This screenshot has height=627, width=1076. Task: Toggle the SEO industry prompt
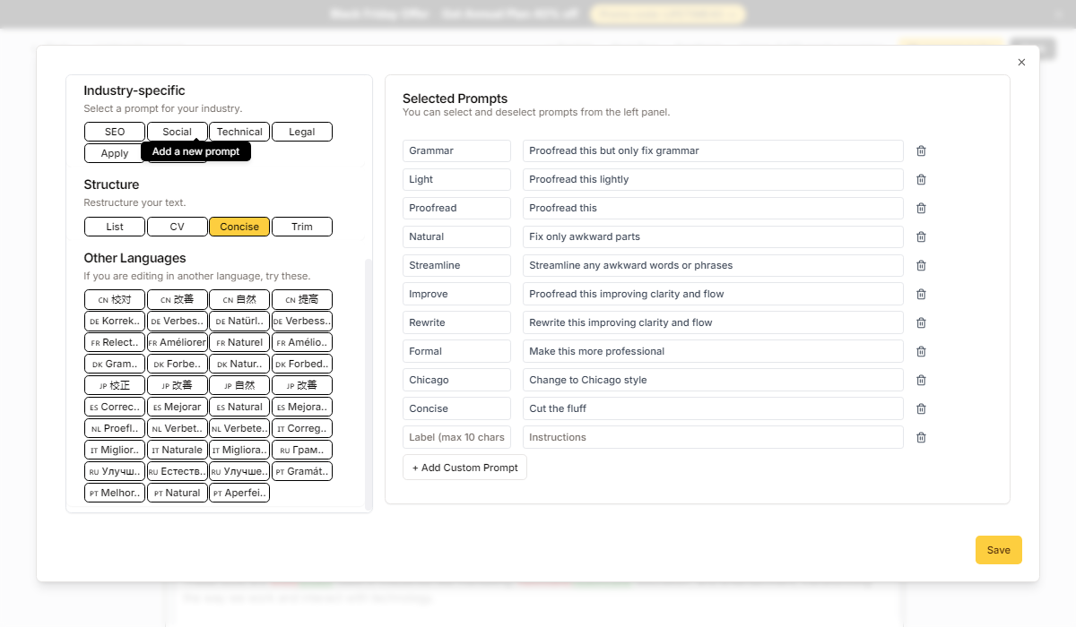(115, 132)
